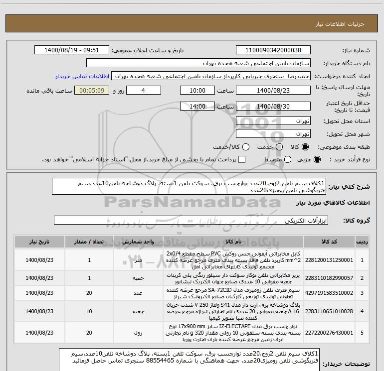
Task: Select product code 2283110182990057
Action: (x=329, y=278)
